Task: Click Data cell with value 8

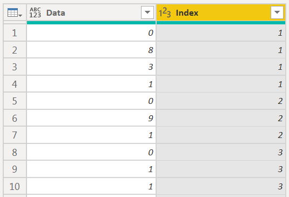Action: click(91, 50)
